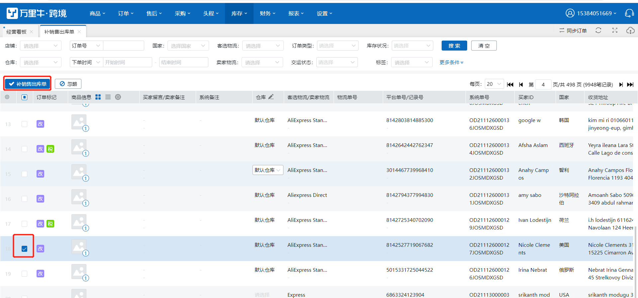Click the refresh icon in tab bar
The height and width of the screenshot is (298, 638).
598,30
